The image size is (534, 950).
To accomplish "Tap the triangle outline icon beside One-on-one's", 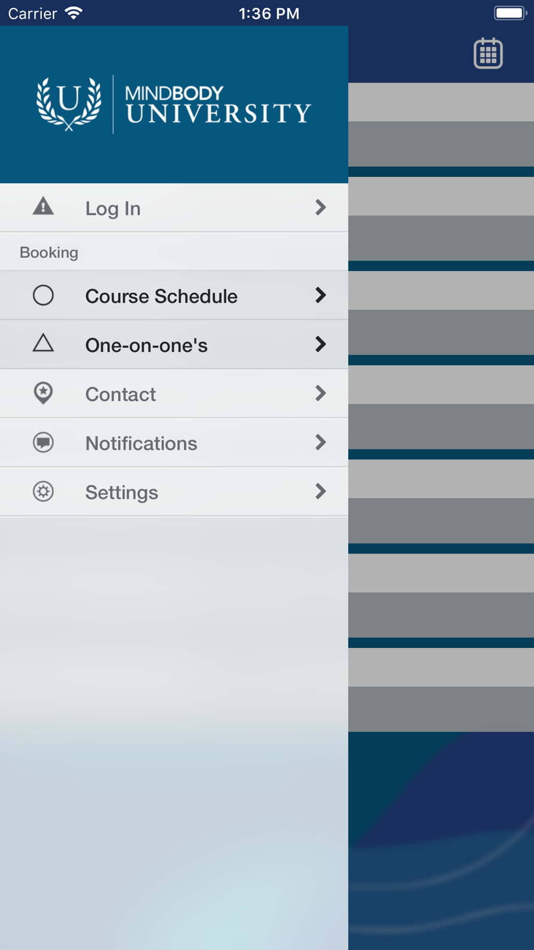I will coord(43,343).
